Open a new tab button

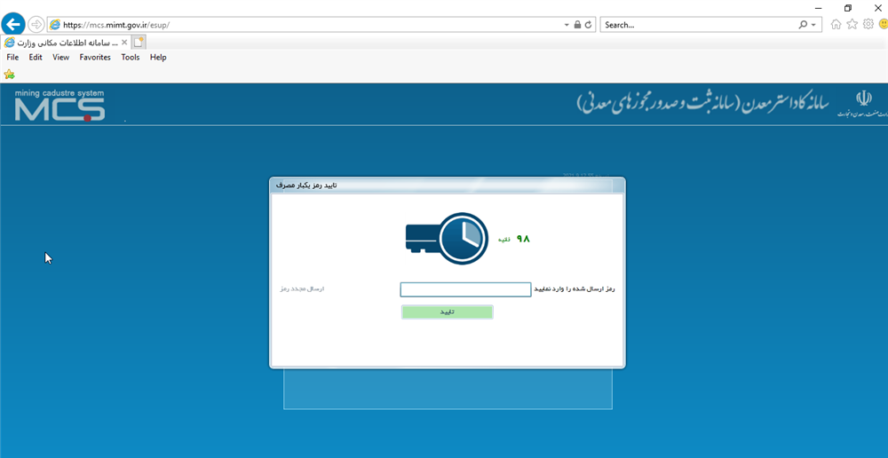pyautogui.click(x=139, y=42)
